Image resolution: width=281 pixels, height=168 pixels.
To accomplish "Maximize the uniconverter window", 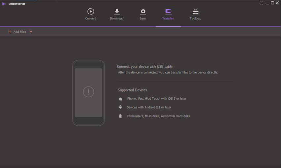I will (x=272, y=3).
